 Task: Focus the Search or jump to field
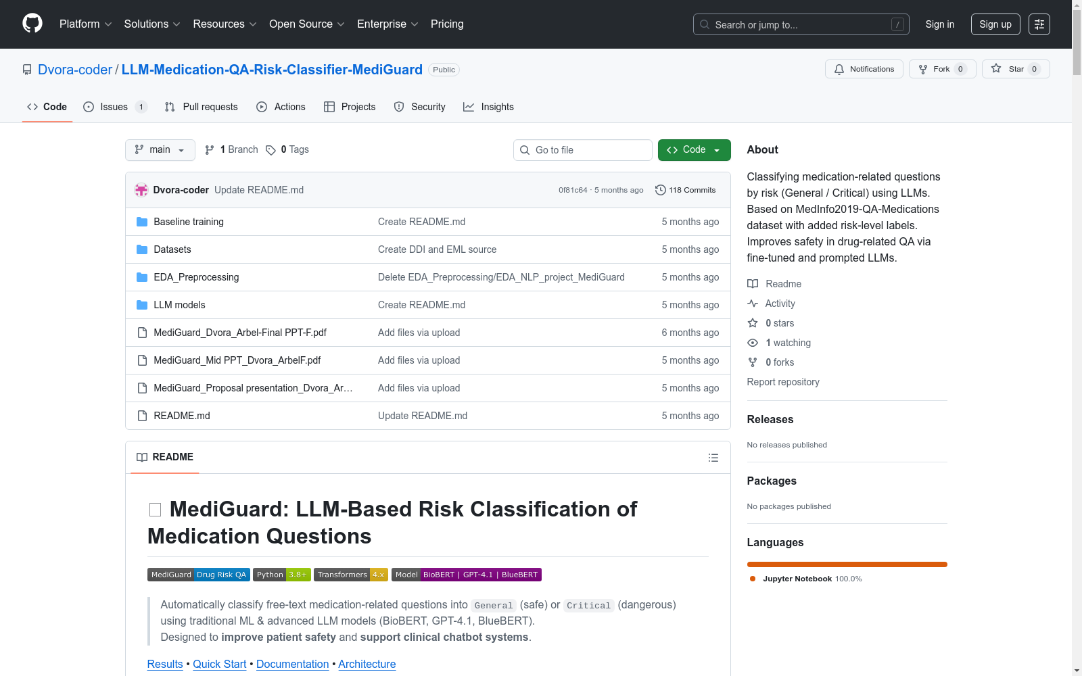[801, 24]
